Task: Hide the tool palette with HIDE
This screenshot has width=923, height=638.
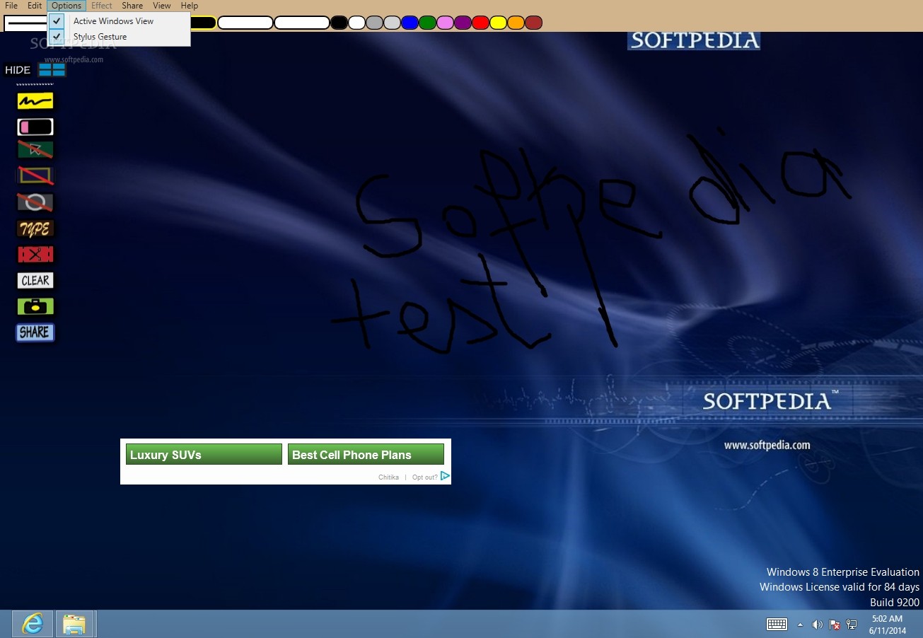Action: click(x=18, y=70)
